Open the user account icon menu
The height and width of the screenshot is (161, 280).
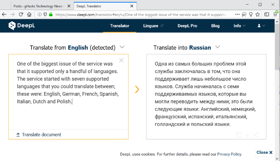261,26
